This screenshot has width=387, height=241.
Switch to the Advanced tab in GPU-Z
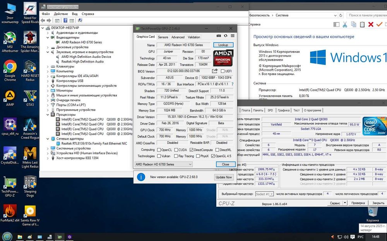click(178, 37)
